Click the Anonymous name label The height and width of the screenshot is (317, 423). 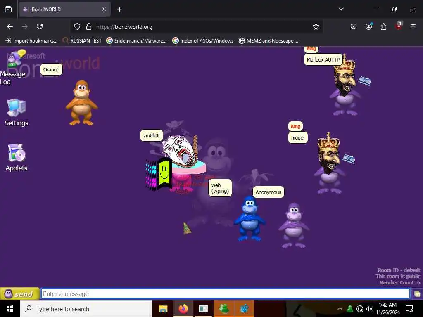click(269, 192)
